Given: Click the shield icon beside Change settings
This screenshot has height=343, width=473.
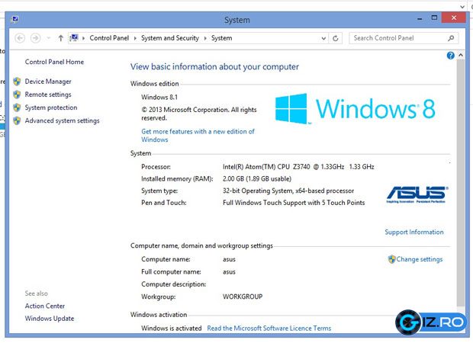Looking at the screenshot, I should [391, 259].
